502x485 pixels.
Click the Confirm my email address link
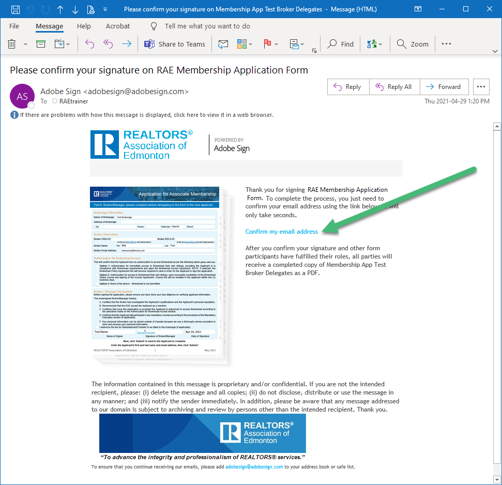pyautogui.click(x=281, y=232)
